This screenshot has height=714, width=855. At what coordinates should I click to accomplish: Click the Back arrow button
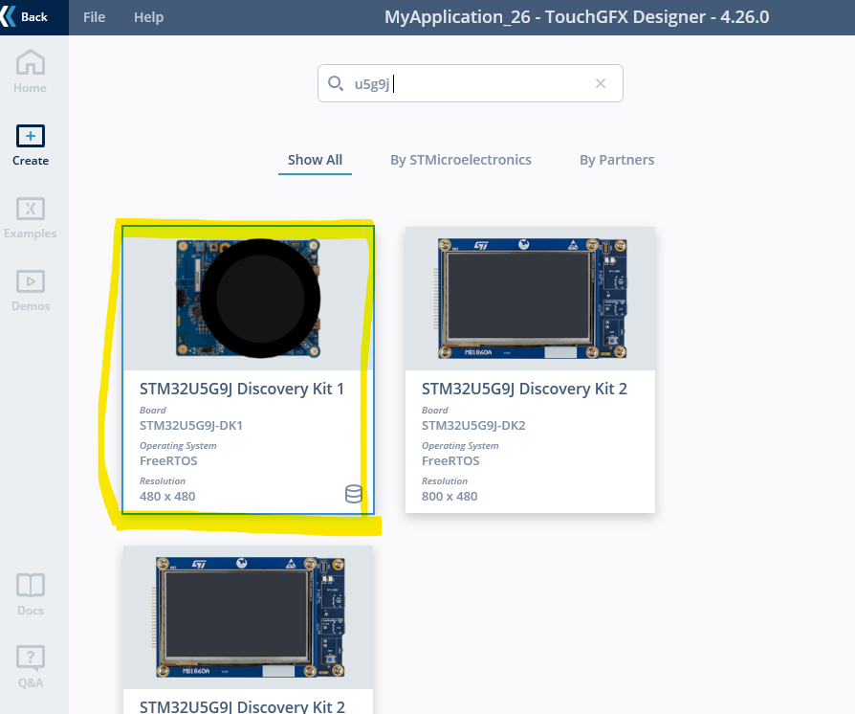tap(29, 16)
